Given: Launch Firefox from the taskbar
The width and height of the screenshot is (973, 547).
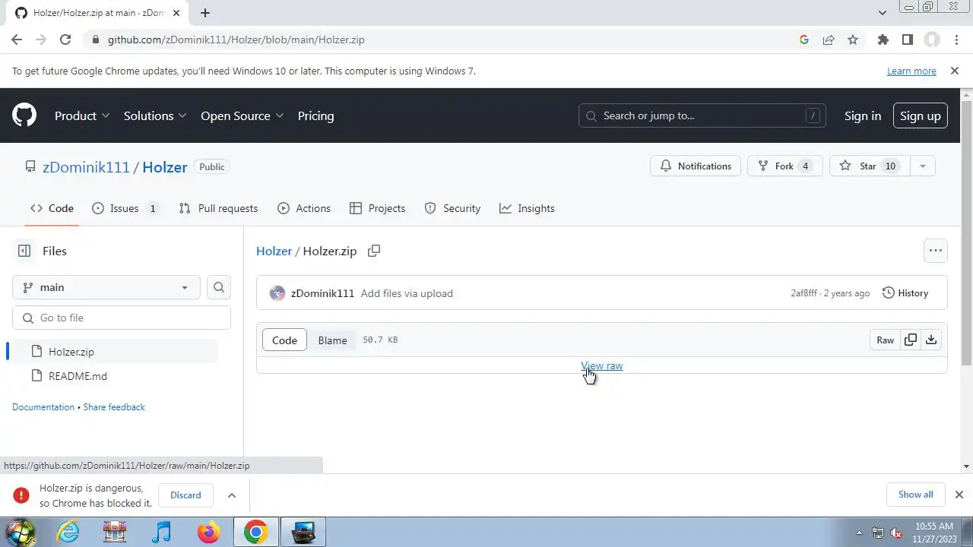Looking at the screenshot, I should pos(208,532).
